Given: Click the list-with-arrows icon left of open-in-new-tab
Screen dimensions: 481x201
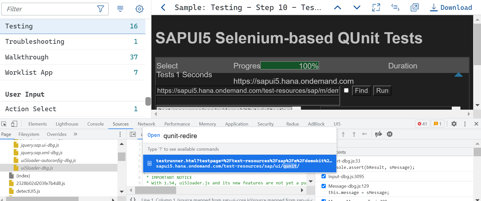Looking at the screenshot, I should coord(395,8).
